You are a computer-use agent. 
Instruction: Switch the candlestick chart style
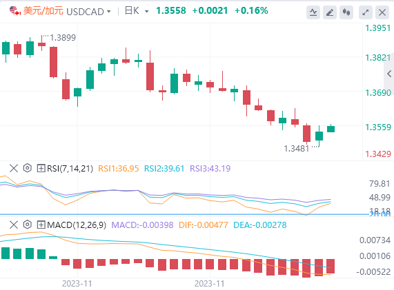coord(346,12)
